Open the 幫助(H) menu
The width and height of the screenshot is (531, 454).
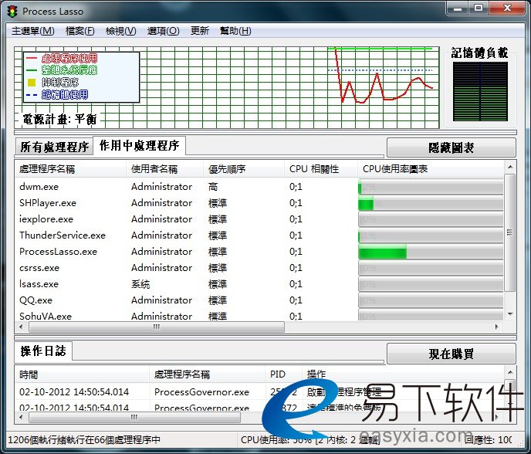pos(235,31)
